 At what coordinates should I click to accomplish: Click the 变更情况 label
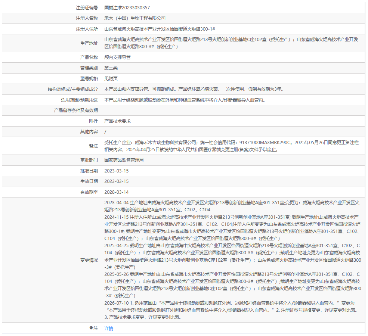click(89, 260)
